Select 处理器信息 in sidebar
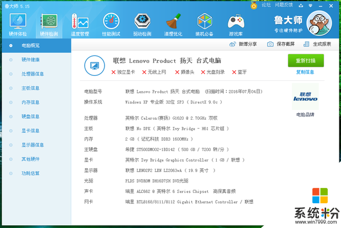 coord(36,74)
